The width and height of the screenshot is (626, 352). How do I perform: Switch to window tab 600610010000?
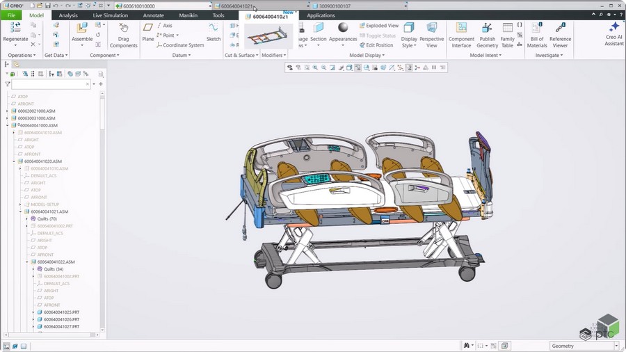pos(163,6)
